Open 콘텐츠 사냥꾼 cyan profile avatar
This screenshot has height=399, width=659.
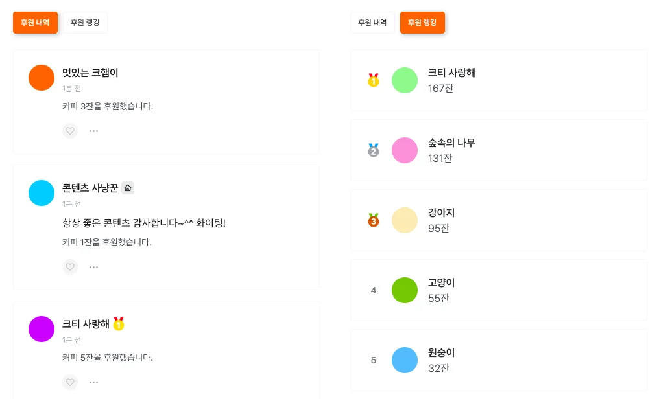(42, 193)
